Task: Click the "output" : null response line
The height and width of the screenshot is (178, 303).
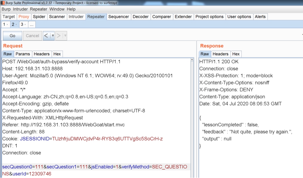Action: (217, 139)
